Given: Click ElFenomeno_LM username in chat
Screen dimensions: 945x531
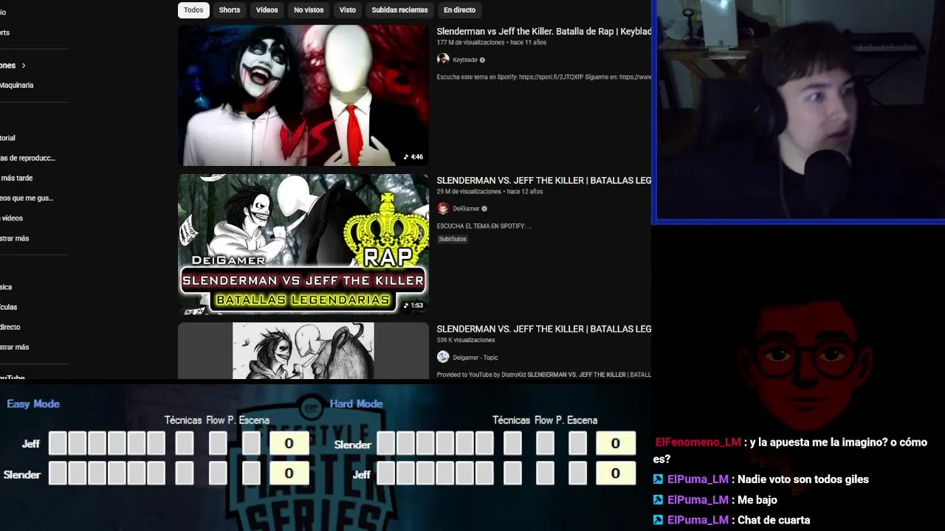Looking at the screenshot, I should coord(698,442).
